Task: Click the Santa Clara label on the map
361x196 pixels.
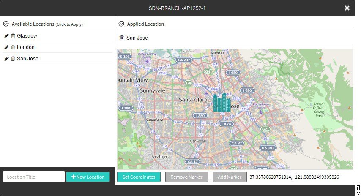Action: (193, 100)
